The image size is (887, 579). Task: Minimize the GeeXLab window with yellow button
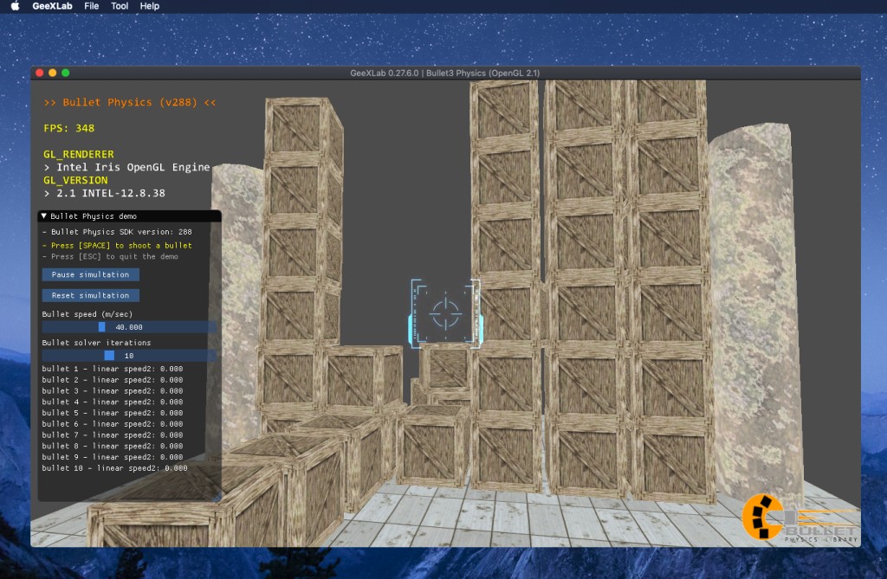(x=53, y=73)
